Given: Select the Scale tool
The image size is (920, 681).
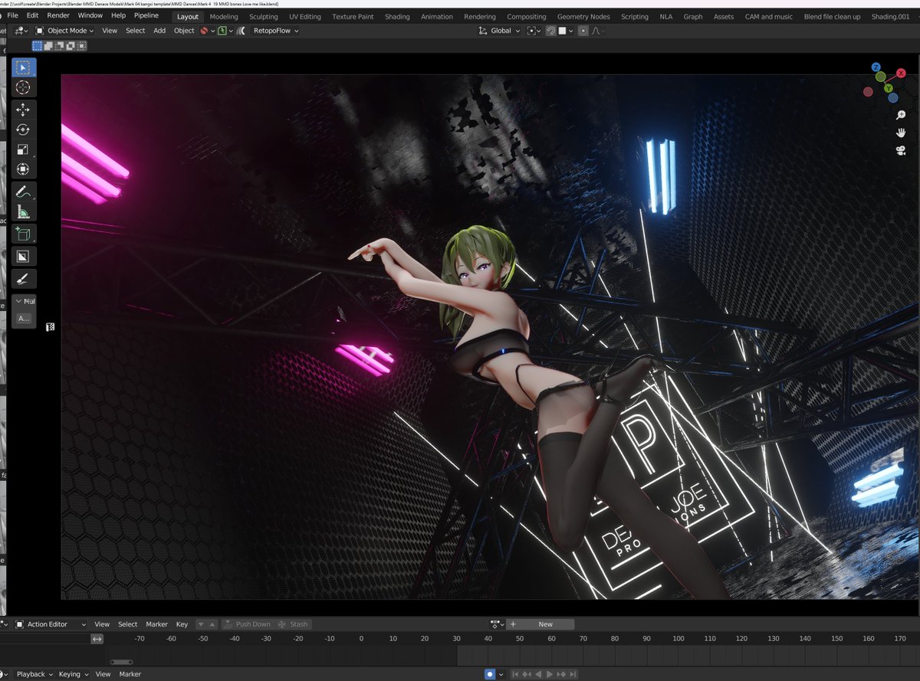Looking at the screenshot, I should [23, 149].
